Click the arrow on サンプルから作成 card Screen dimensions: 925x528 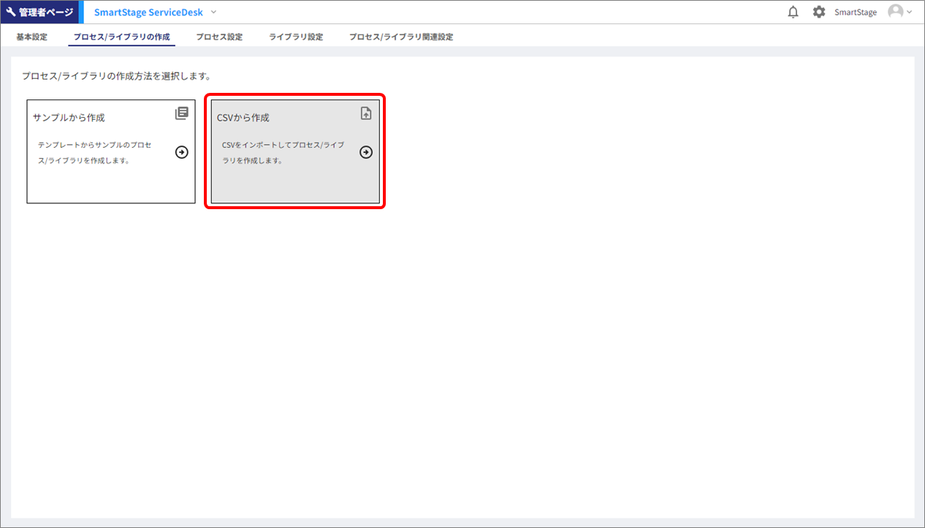(x=182, y=152)
